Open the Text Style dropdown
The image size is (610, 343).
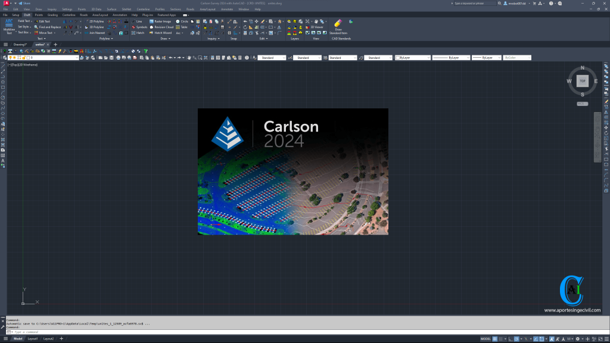(274, 57)
